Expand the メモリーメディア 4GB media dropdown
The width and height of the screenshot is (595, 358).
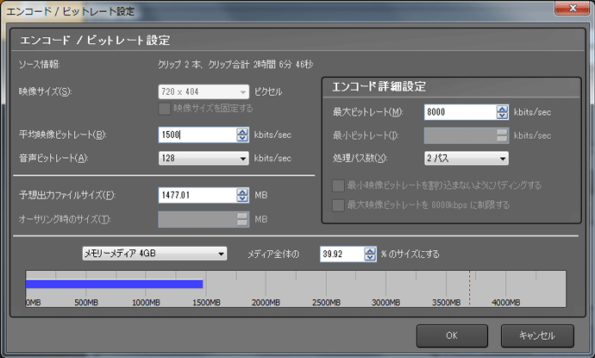154,254
